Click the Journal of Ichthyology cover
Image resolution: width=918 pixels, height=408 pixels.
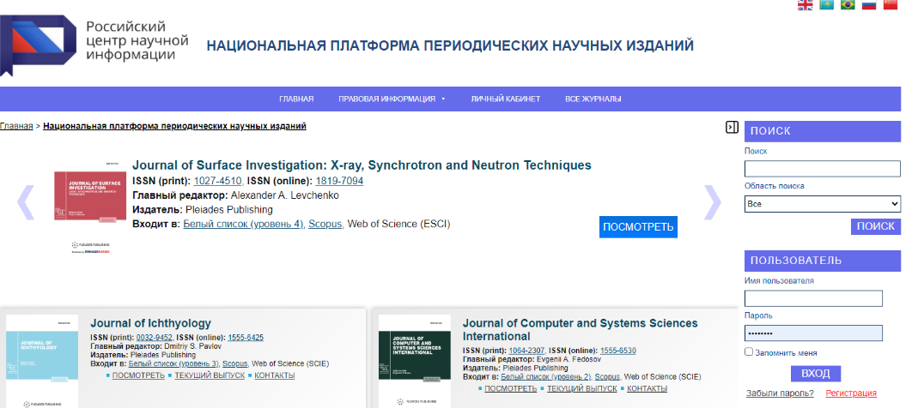[41, 361]
